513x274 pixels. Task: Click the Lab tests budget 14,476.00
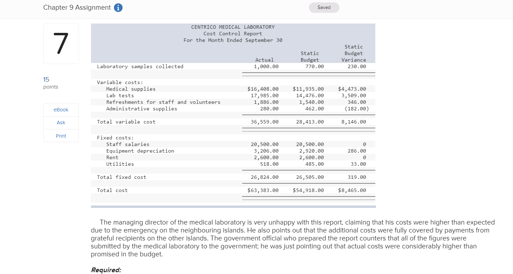pyautogui.click(x=310, y=95)
